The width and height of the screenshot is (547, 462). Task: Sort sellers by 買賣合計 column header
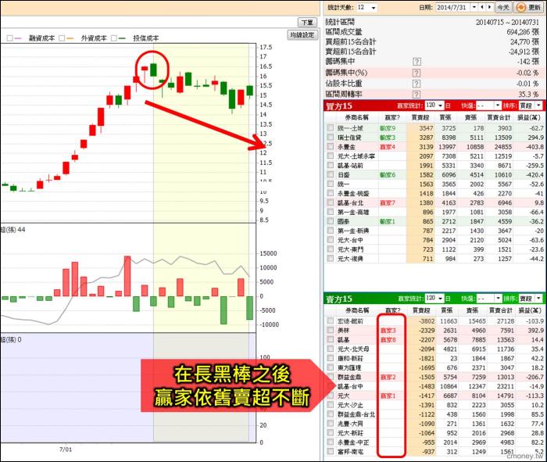point(500,310)
